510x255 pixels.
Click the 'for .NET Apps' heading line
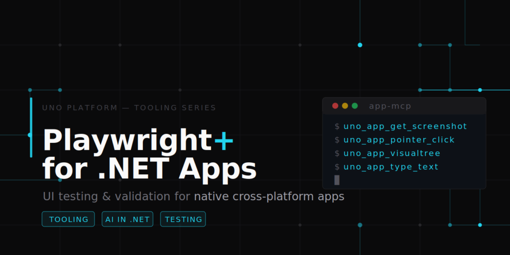(149, 169)
